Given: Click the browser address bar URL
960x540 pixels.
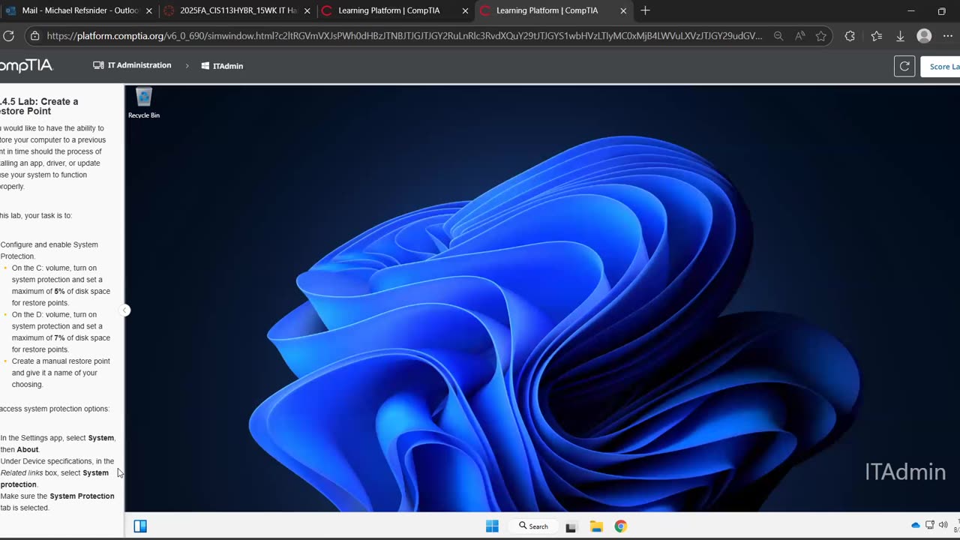Looking at the screenshot, I should (x=404, y=36).
